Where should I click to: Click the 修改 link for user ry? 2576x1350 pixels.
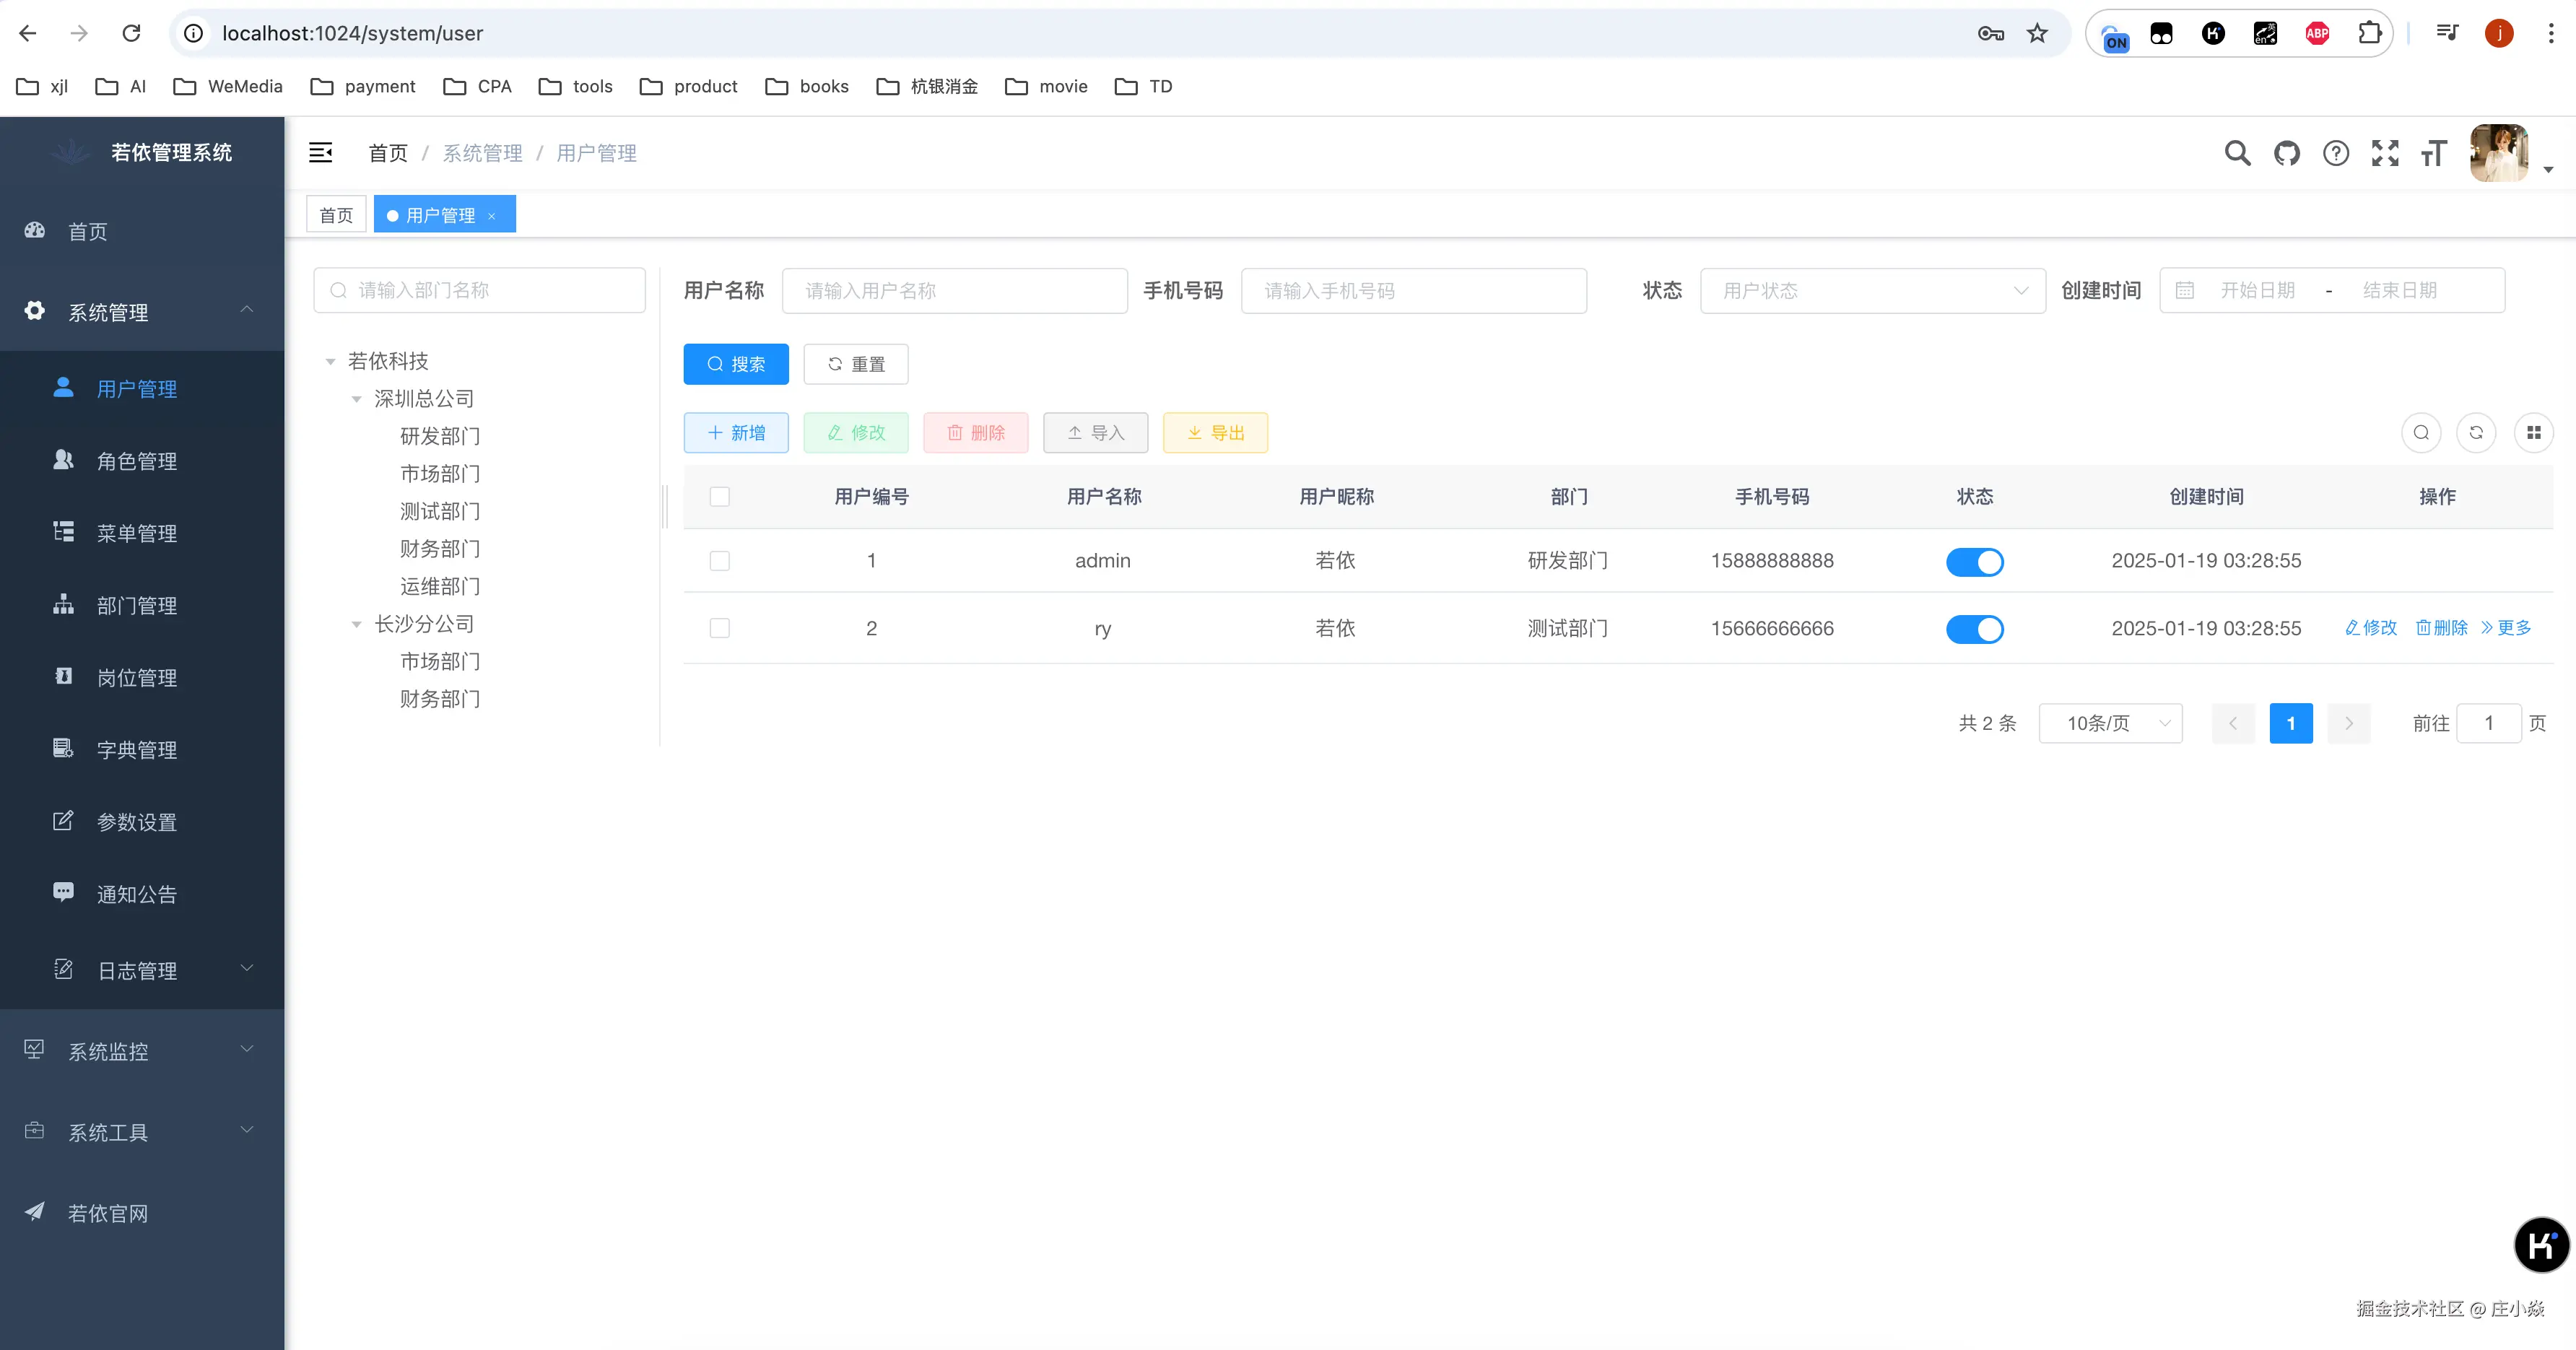pos(2371,628)
